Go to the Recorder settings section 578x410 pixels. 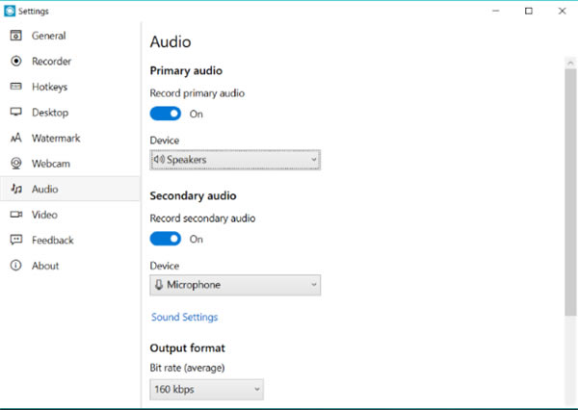click(x=51, y=62)
